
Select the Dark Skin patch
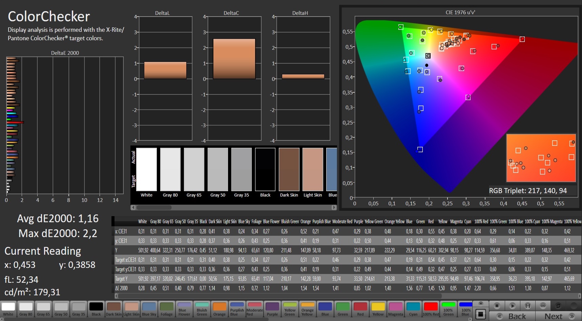click(x=114, y=309)
